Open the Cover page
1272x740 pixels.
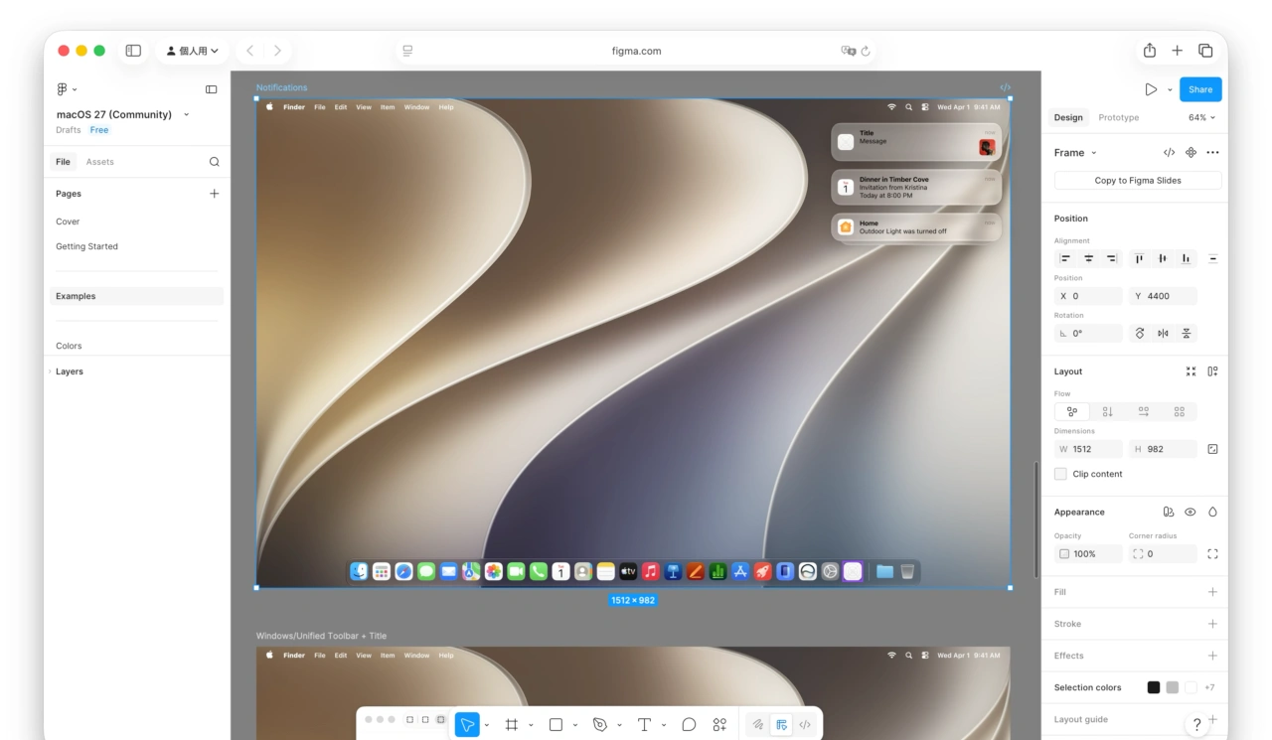coord(68,222)
